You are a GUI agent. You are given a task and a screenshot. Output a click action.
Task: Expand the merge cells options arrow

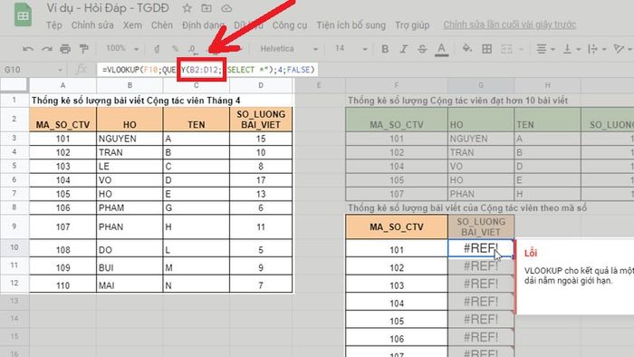(x=521, y=49)
